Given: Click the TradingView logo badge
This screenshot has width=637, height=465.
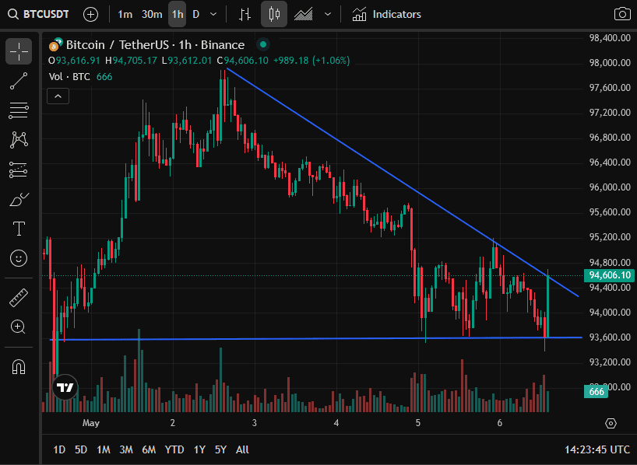Looking at the screenshot, I should click(x=65, y=387).
